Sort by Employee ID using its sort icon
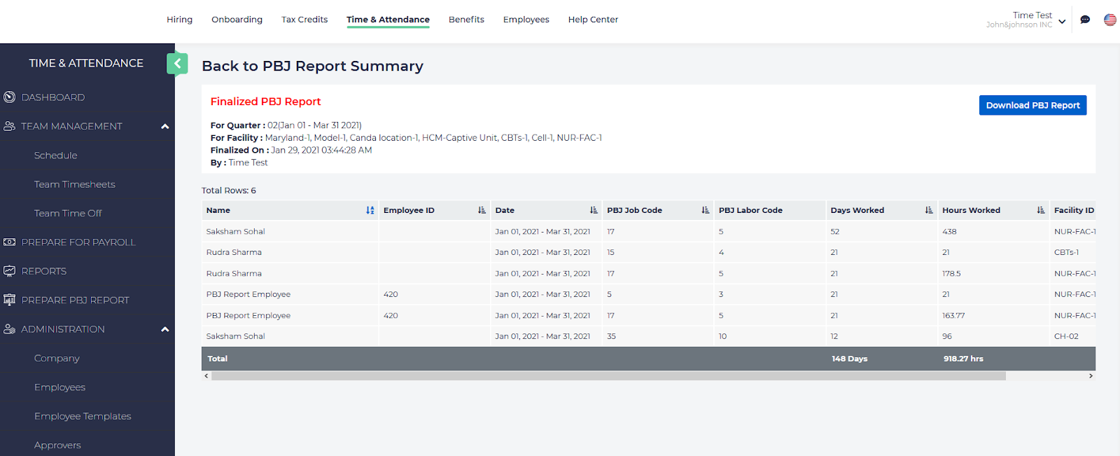1120x456 pixels. point(482,210)
